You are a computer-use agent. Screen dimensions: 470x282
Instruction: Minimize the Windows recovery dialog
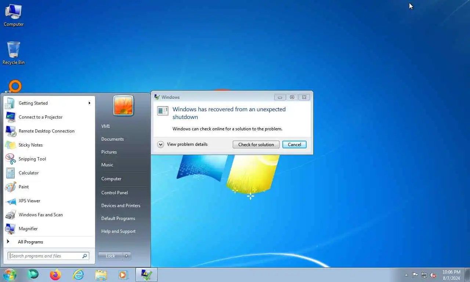click(280, 97)
